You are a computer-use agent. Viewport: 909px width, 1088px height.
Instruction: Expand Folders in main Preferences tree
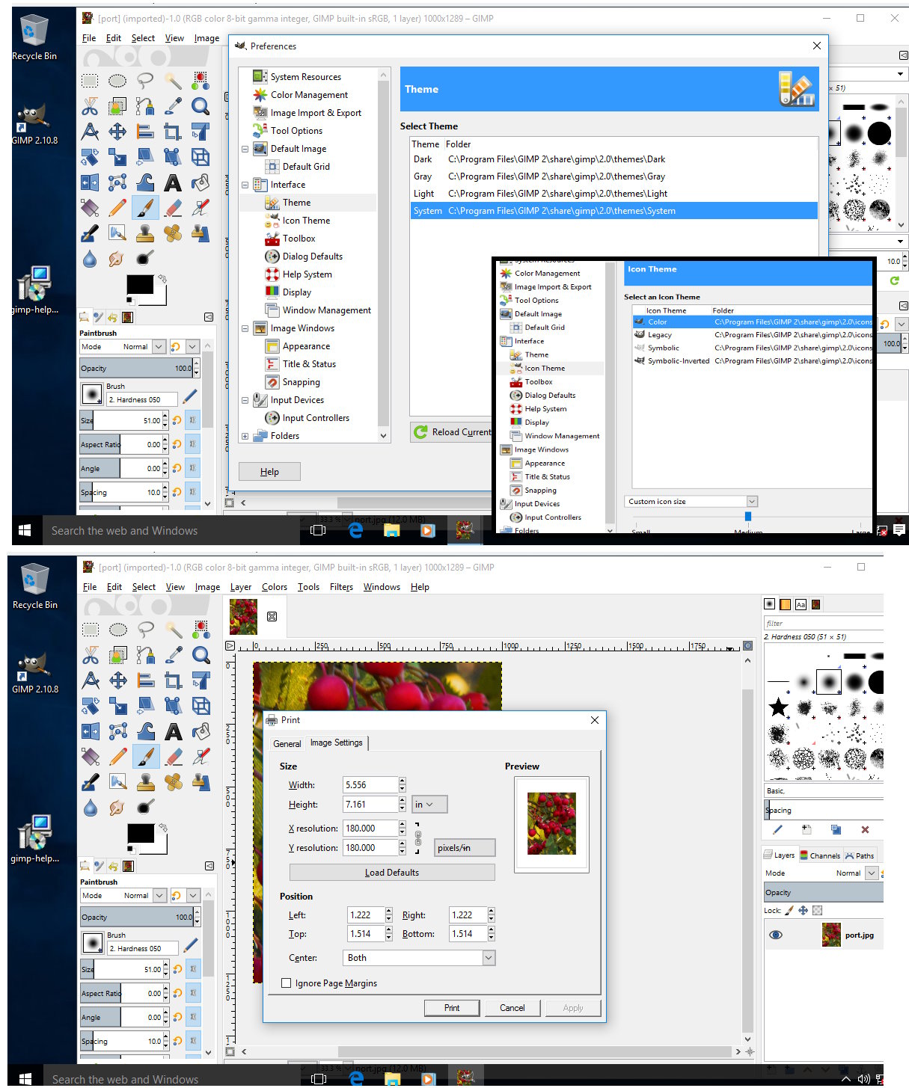coord(245,436)
